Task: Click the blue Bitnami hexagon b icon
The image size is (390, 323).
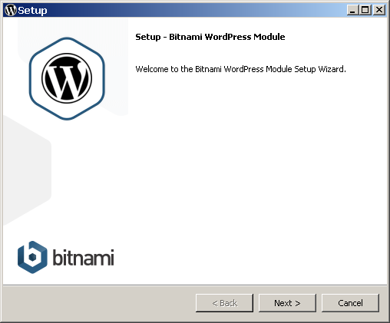Action: pos(32,257)
